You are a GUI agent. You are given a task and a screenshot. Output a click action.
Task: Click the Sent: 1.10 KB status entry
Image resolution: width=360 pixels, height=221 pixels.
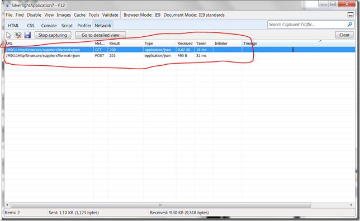point(74,213)
